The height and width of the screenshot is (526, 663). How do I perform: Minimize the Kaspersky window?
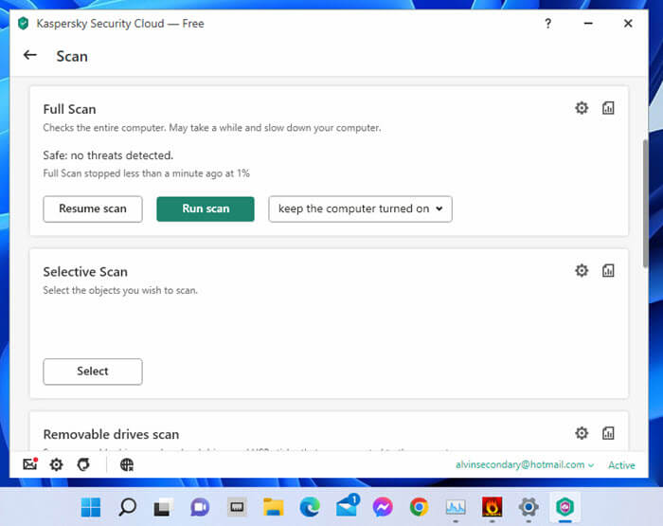[588, 24]
